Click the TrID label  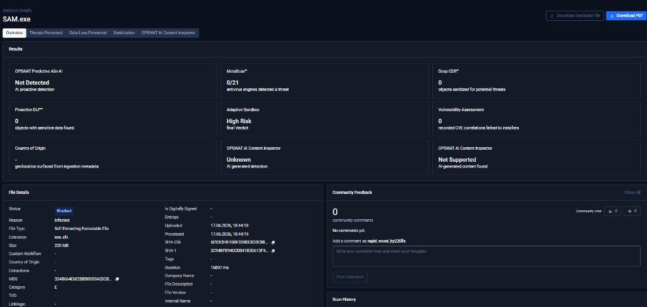click(13, 296)
